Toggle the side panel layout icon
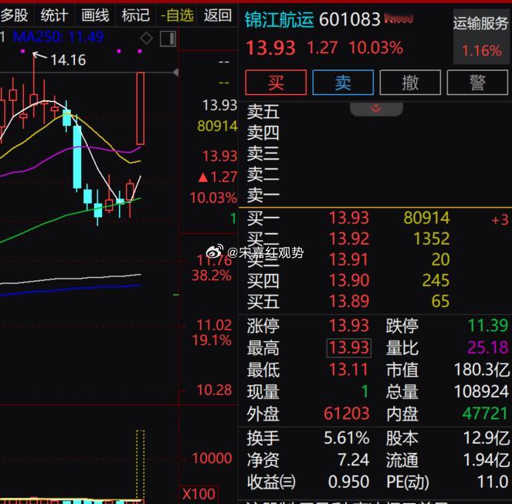The height and width of the screenshot is (504, 512). coord(168,39)
